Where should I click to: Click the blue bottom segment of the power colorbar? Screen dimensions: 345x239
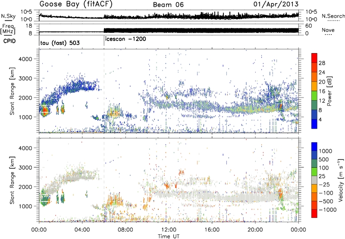point(314,124)
